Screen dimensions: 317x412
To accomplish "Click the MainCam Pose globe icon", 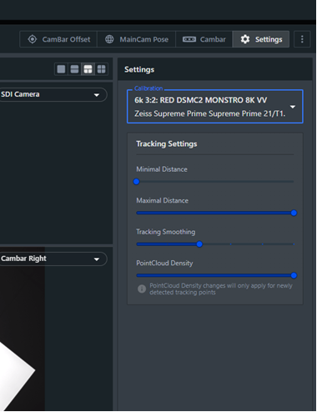I will [109, 39].
